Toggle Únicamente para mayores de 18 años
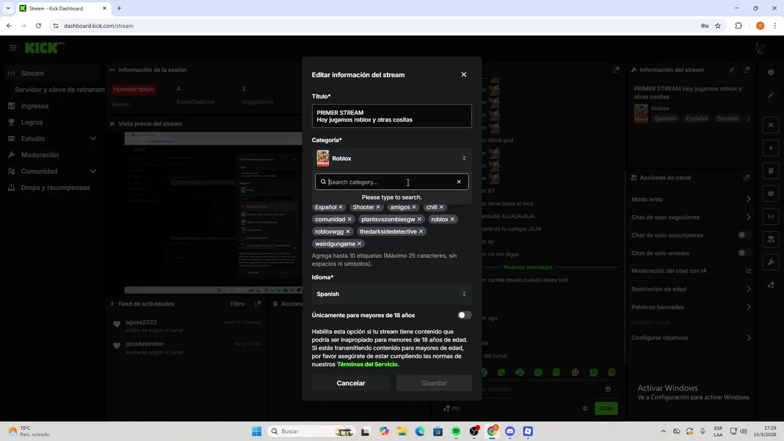Screen dimensions: 784x441 (465, 315)
